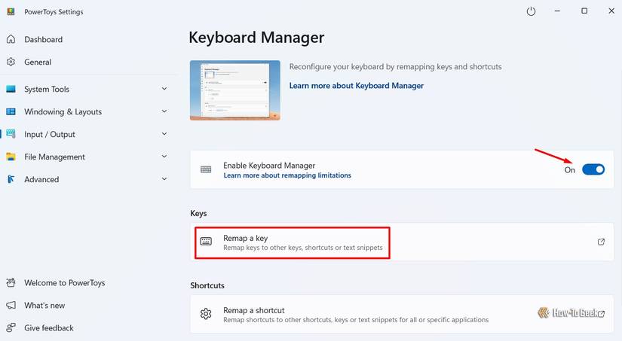Click the PowerToys app logo in title bar
622x341 pixels.
[x=11, y=11]
